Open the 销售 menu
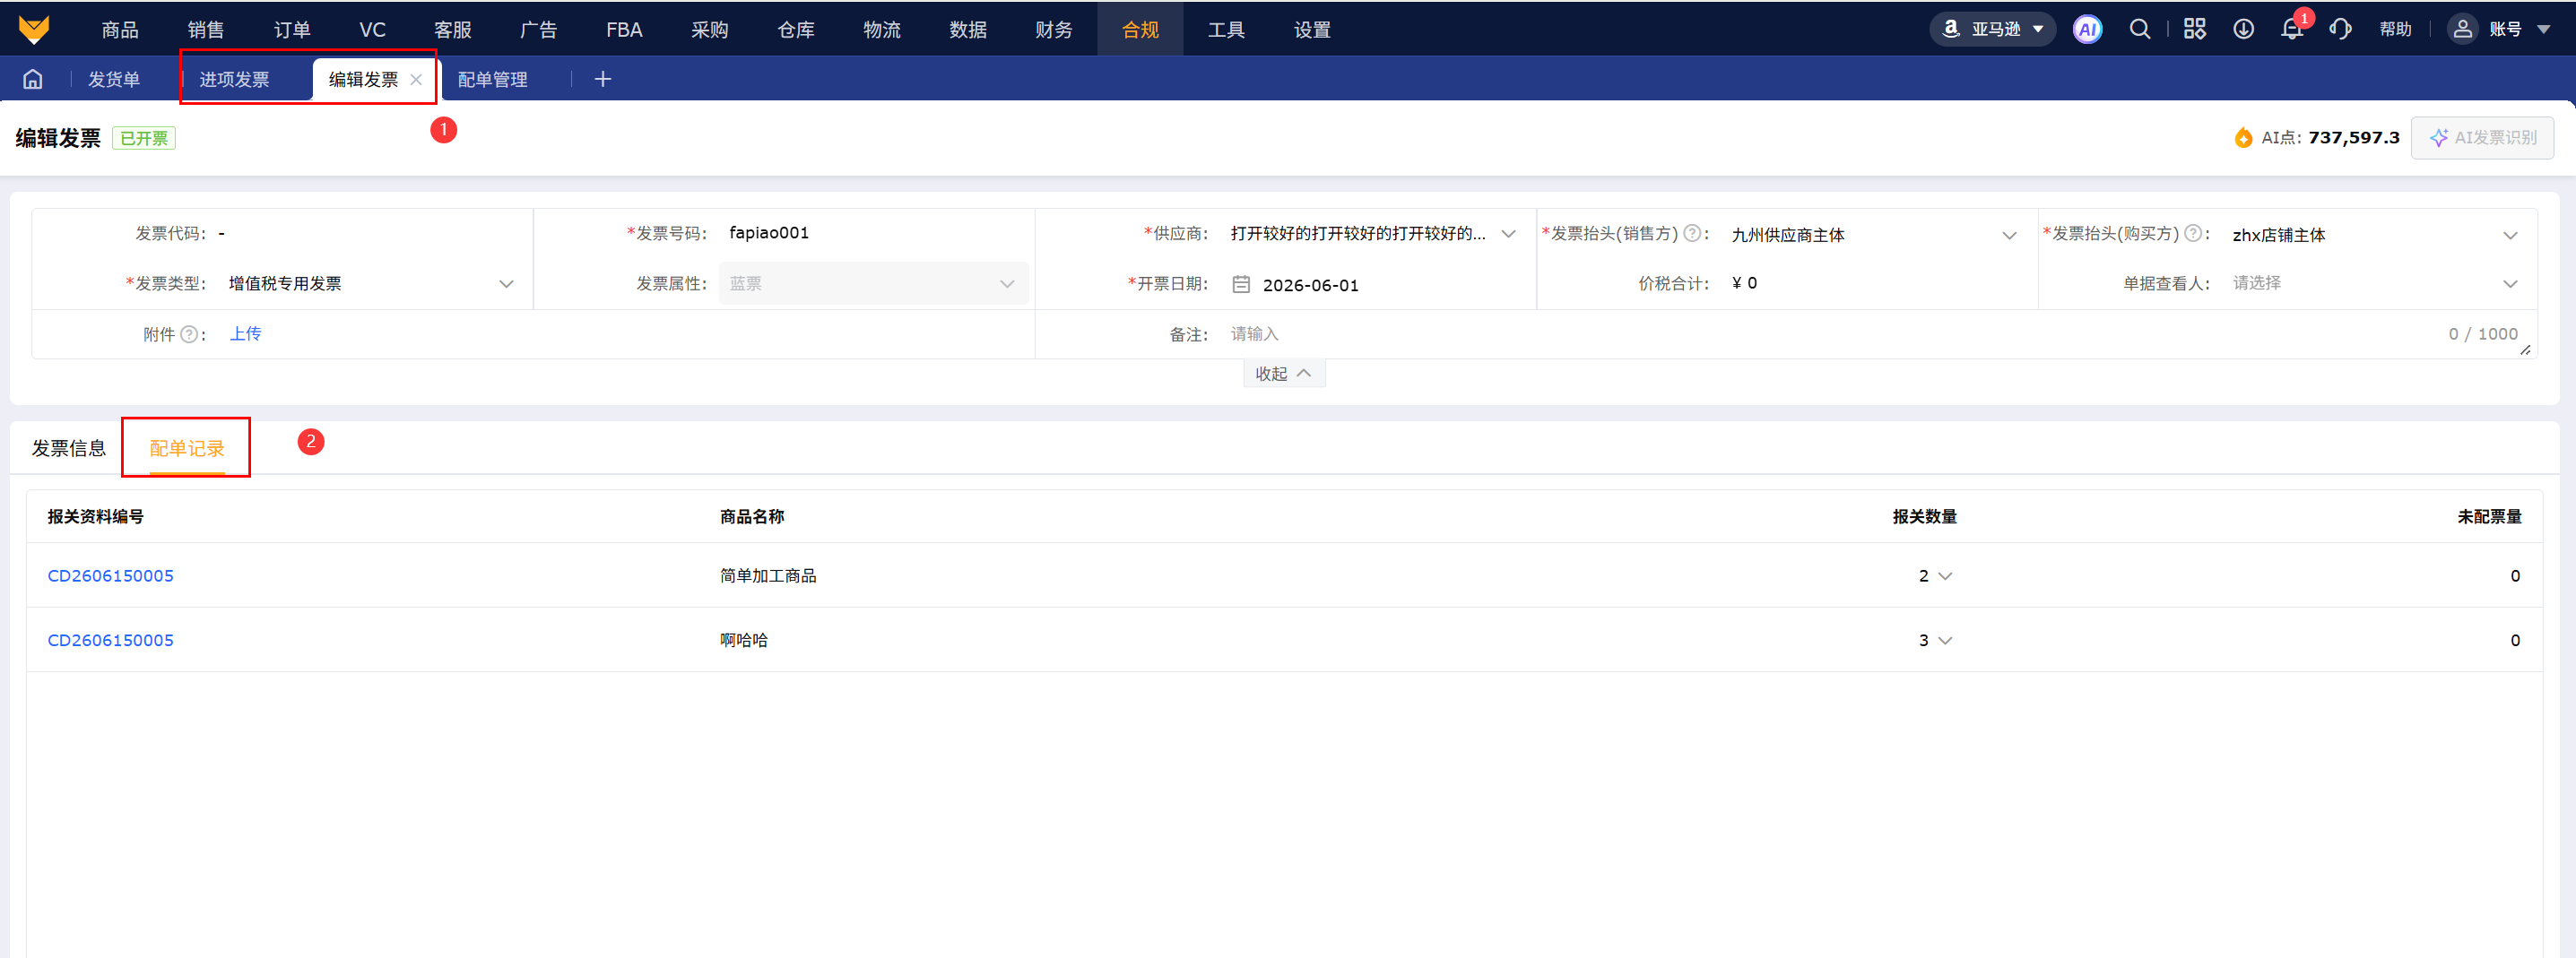2576x958 pixels. (206, 29)
